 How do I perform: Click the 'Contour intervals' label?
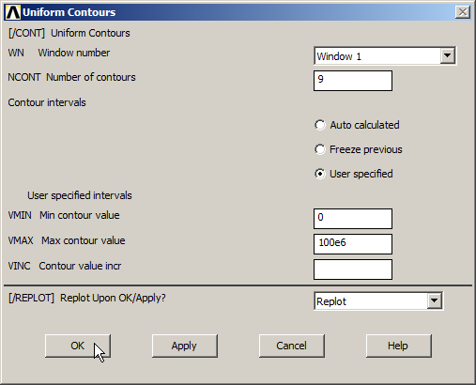coord(47,102)
